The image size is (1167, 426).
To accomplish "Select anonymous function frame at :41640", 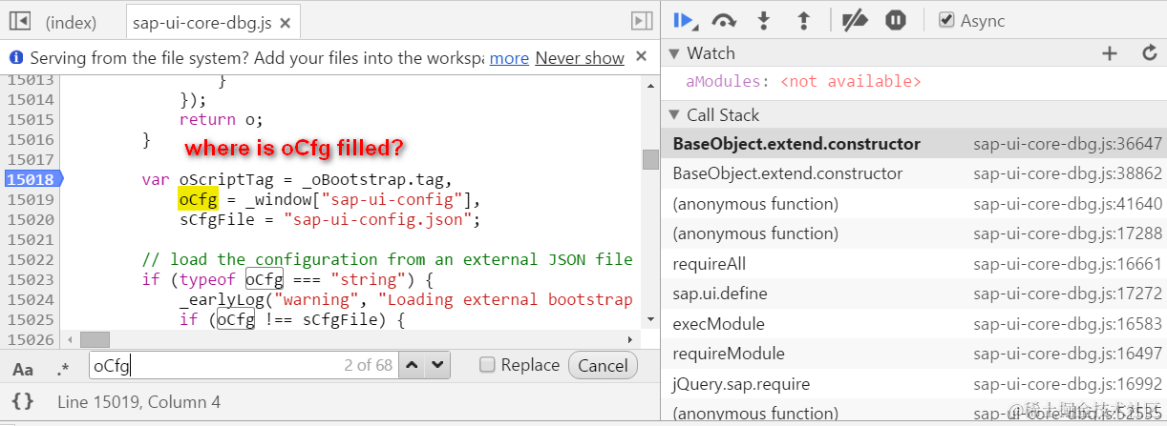I will coord(913,204).
